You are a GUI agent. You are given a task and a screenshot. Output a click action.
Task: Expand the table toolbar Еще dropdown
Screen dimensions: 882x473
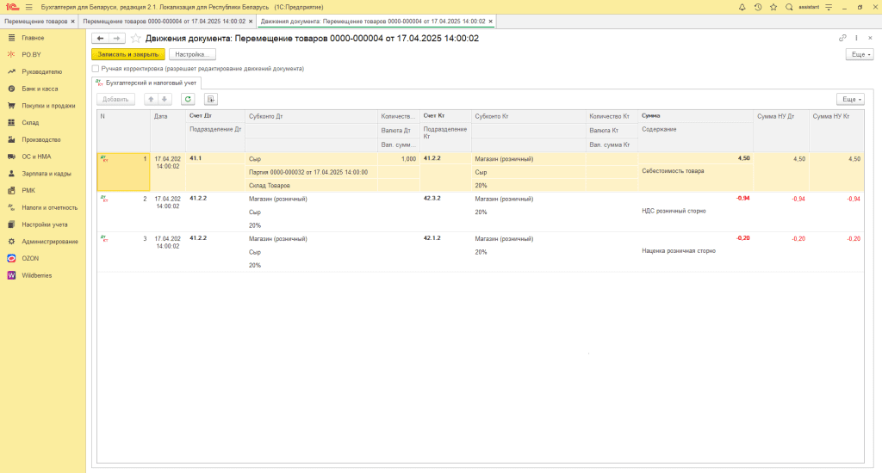point(850,100)
